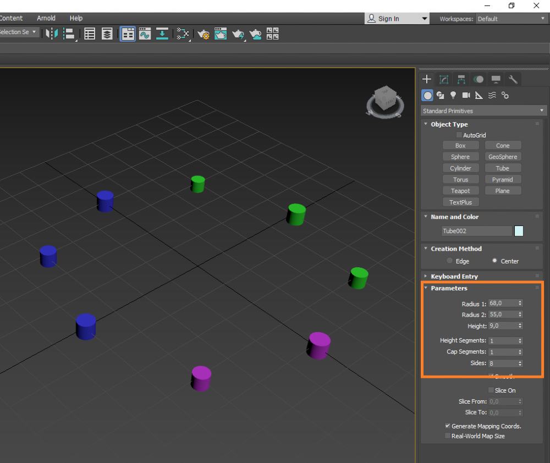Switch to the Modify panel tab
This screenshot has height=463, width=550.
point(444,80)
